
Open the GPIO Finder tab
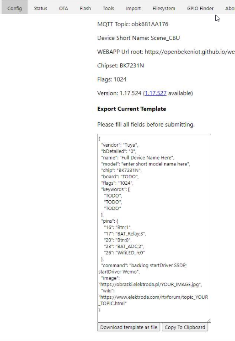(200, 8)
